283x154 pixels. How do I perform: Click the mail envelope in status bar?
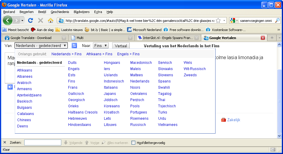click(x=273, y=150)
